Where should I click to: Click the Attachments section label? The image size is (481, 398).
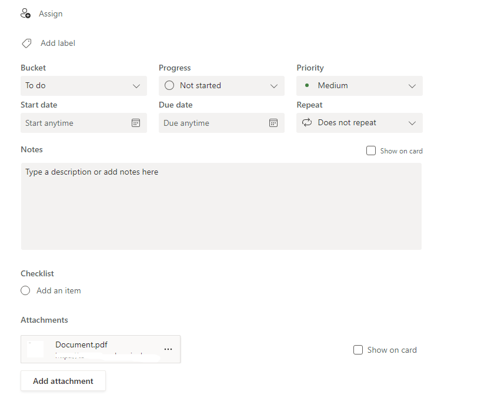click(44, 320)
